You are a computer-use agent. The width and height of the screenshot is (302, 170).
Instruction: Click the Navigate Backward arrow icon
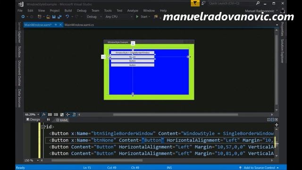click(23, 17)
